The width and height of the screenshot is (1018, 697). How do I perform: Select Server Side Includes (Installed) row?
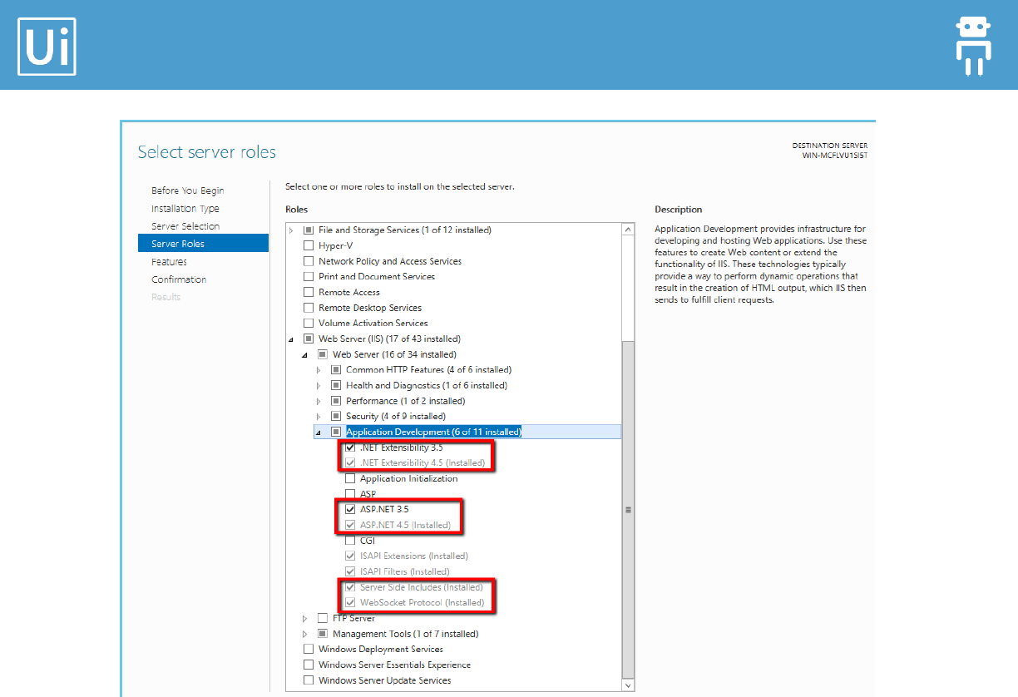422,587
